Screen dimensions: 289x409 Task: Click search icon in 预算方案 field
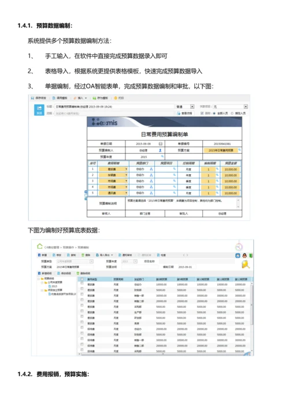(239, 150)
